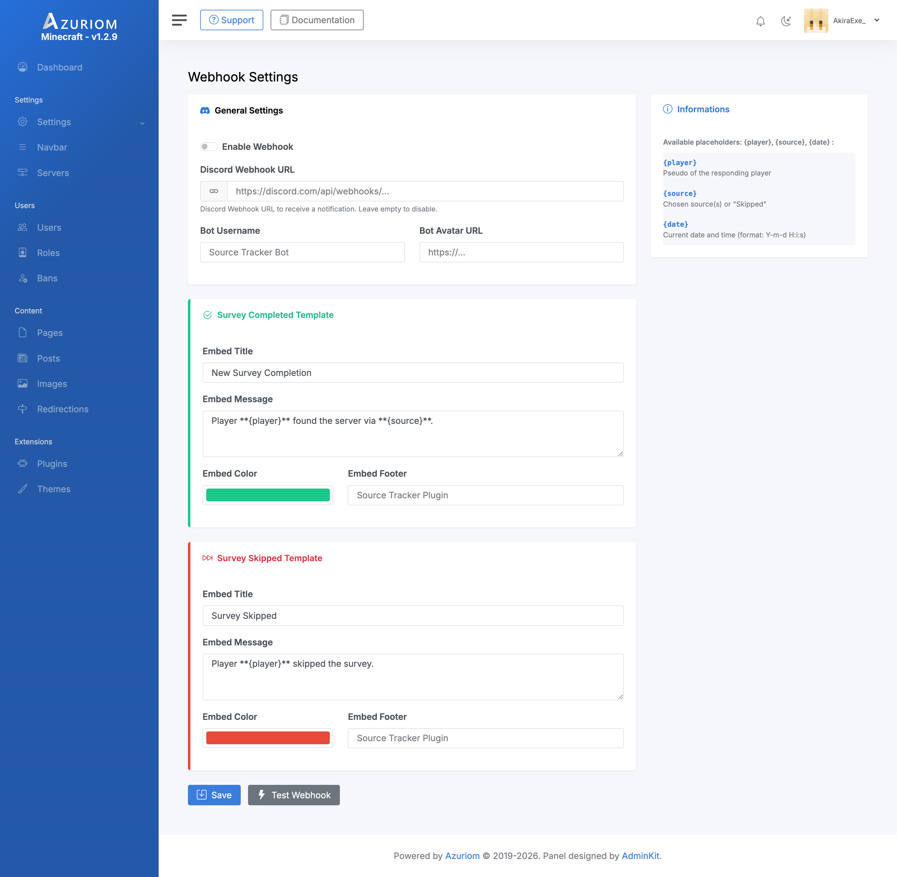Click the Dashboard gauge icon
Image resolution: width=897 pixels, height=877 pixels.
click(x=23, y=67)
